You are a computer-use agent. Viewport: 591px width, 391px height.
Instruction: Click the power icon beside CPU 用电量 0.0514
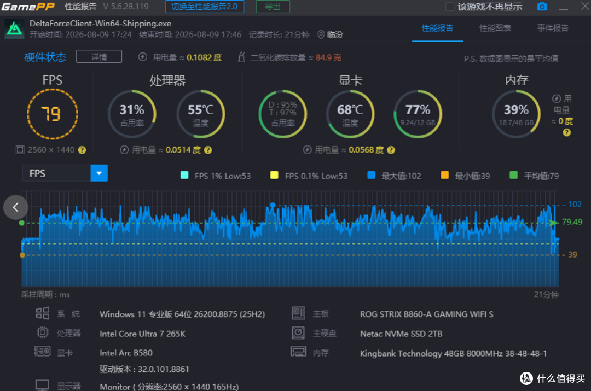pos(124,150)
